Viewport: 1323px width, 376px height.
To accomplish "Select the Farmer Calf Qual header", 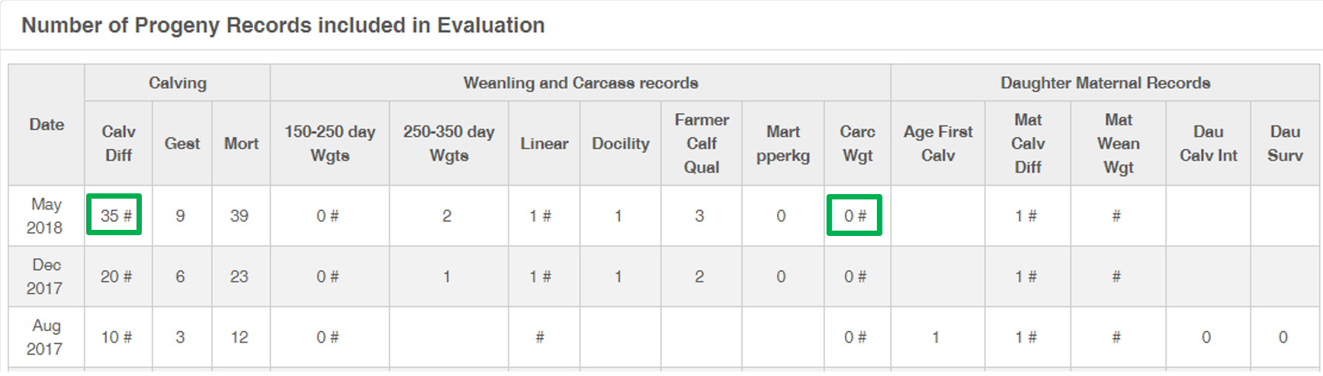I will [702, 143].
